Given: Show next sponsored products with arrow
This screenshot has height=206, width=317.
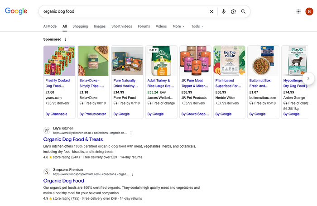Looking at the screenshot, I should [308, 78].
